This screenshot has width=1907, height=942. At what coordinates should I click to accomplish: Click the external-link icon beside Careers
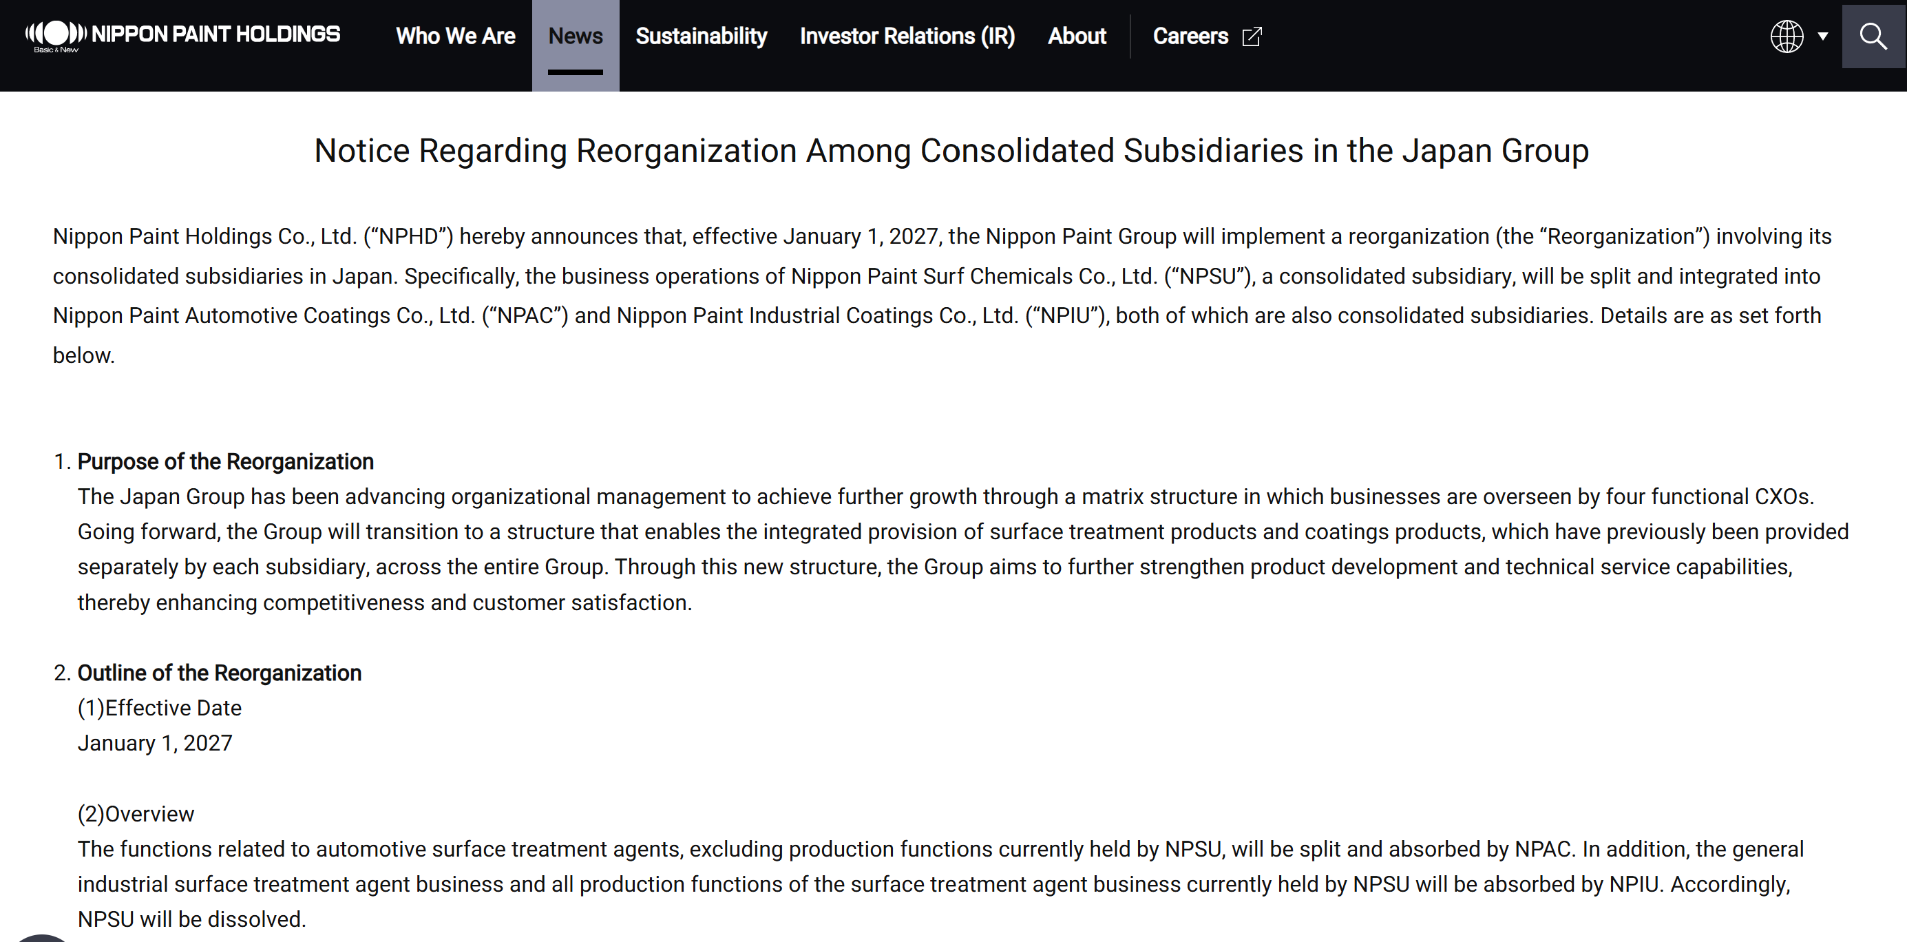click(1251, 36)
